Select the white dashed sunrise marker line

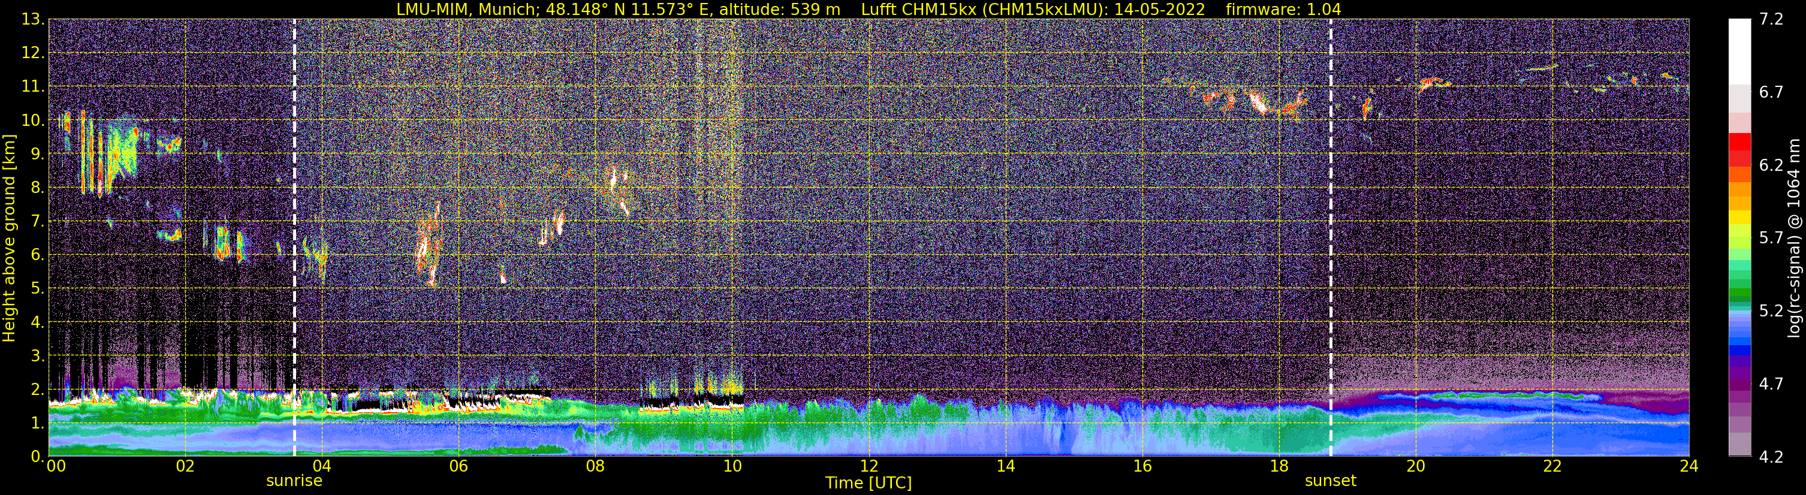tap(294, 238)
